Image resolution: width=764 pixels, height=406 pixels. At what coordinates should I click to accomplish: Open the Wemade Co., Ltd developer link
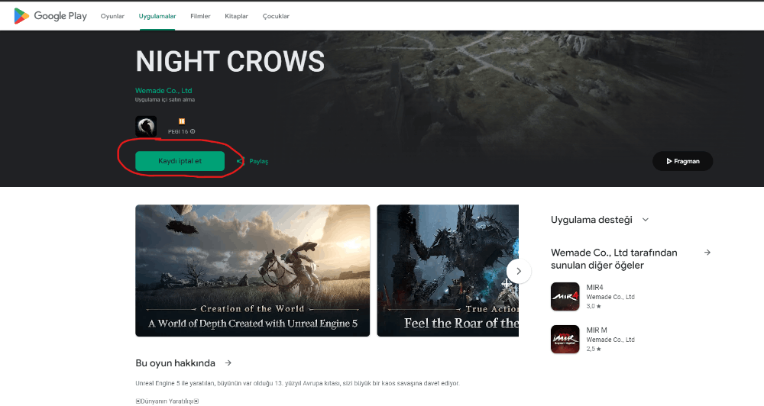[x=163, y=91]
